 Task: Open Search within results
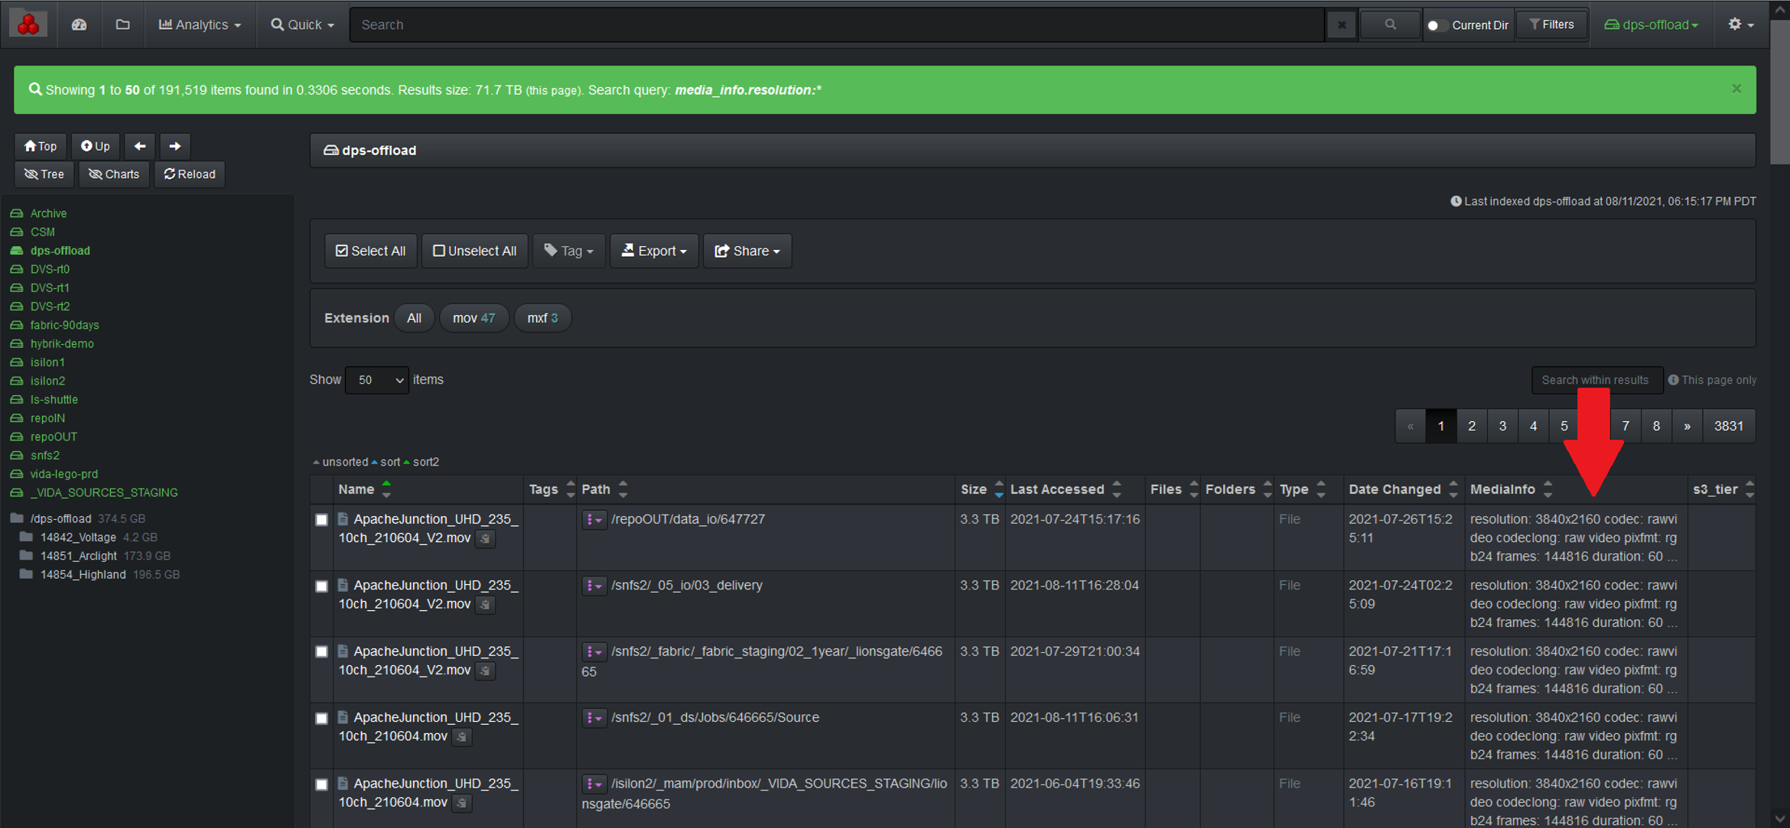coord(1596,380)
